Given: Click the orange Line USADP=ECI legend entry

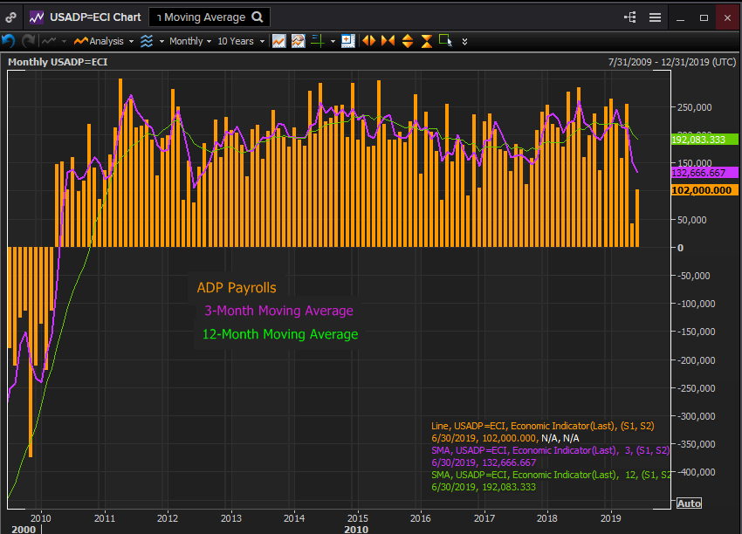Looking at the screenshot, I should click(543, 426).
